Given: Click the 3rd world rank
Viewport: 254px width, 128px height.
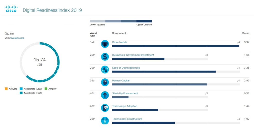Looking at the screenshot, I should click(92, 42).
